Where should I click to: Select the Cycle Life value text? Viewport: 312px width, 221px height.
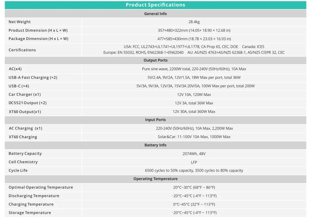[194, 171]
